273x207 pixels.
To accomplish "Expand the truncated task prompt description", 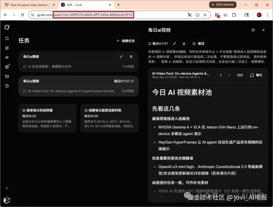I will click(207, 57).
